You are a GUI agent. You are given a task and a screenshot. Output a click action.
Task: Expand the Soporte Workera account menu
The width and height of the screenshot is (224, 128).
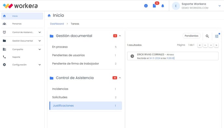pyautogui.click(x=219, y=6)
